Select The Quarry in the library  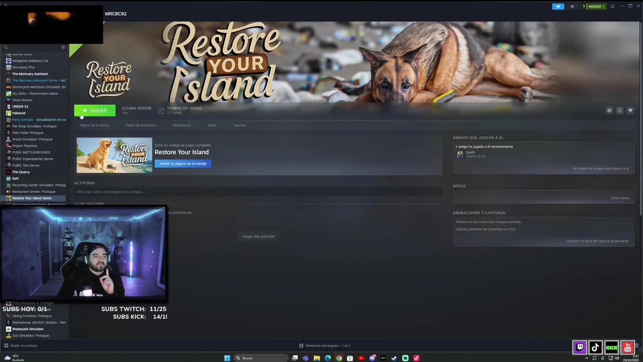[x=21, y=172]
